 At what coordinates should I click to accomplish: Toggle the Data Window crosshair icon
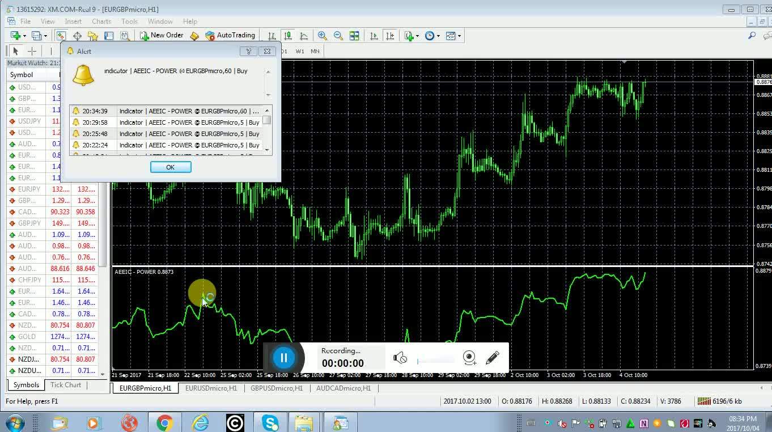click(77, 36)
